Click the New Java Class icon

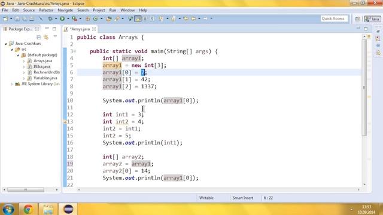click(x=96, y=19)
